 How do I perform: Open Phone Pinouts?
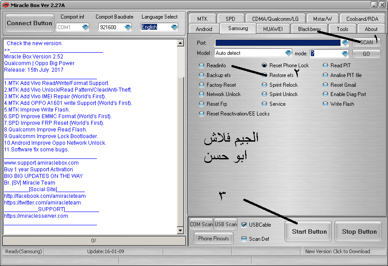(214, 238)
